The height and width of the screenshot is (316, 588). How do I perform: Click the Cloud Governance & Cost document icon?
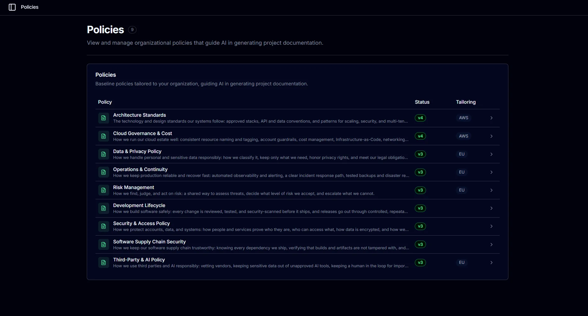click(104, 136)
